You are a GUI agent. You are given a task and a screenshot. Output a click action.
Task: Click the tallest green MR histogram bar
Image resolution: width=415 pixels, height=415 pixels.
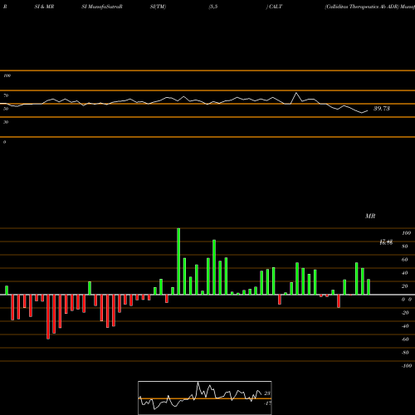tap(178, 261)
